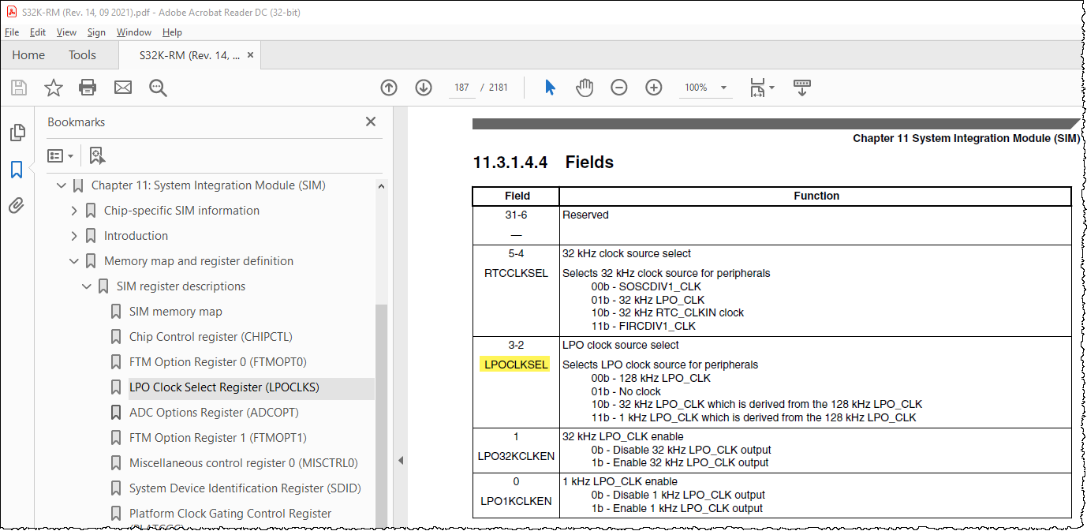Expand the Introduction bookmark
Image resolution: width=1087 pixels, height=531 pixels.
73,235
